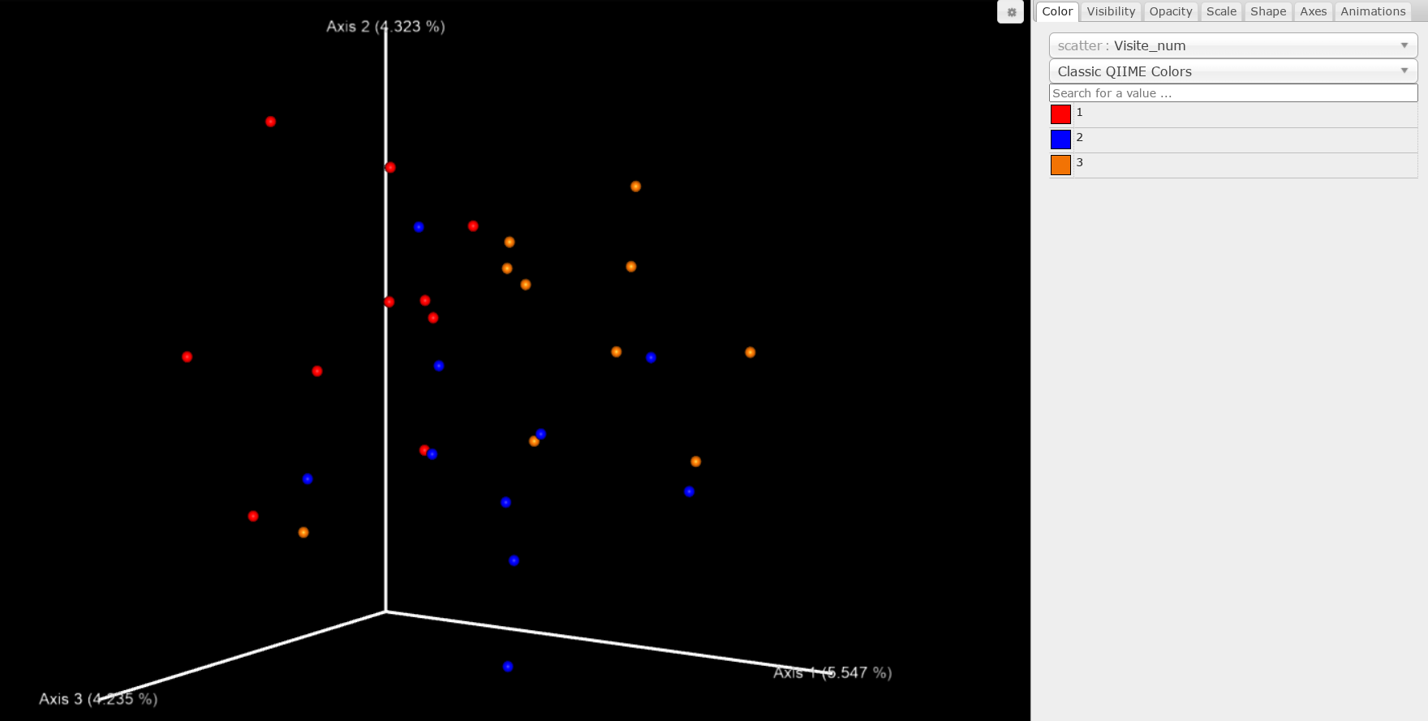Select the Shape tab

pos(1267,11)
